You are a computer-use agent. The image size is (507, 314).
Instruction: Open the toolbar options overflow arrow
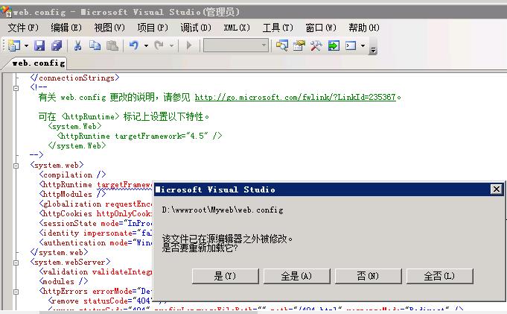[x=373, y=49]
